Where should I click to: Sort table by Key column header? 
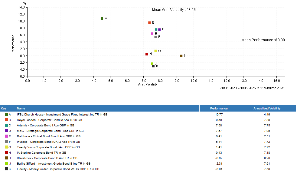click(8, 109)
